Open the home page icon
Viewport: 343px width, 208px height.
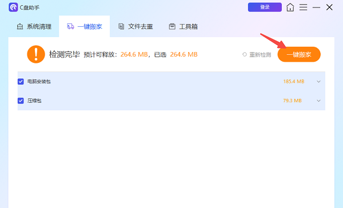pyautogui.click(x=290, y=7)
